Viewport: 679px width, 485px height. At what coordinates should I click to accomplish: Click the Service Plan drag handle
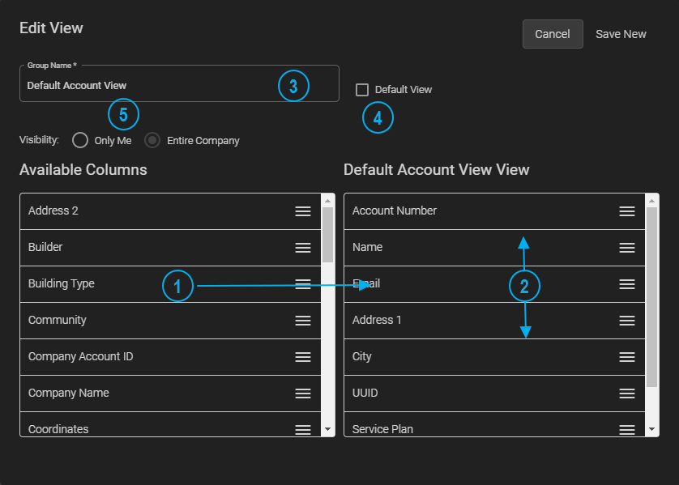627,428
